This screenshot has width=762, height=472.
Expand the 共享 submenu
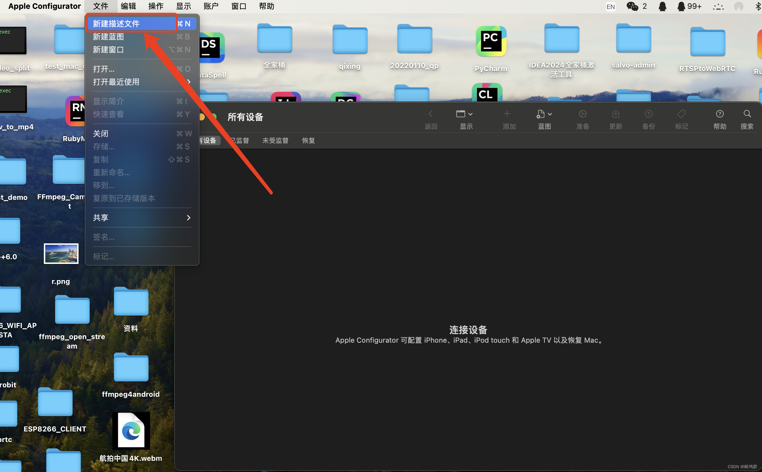click(142, 217)
